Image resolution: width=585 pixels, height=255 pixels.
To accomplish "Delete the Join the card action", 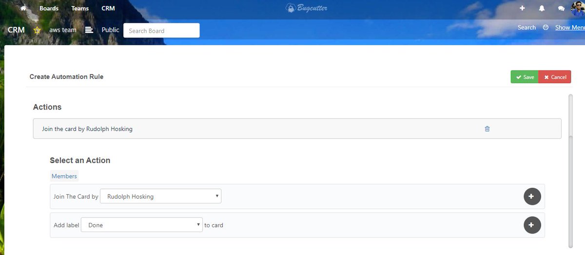I will click(487, 129).
